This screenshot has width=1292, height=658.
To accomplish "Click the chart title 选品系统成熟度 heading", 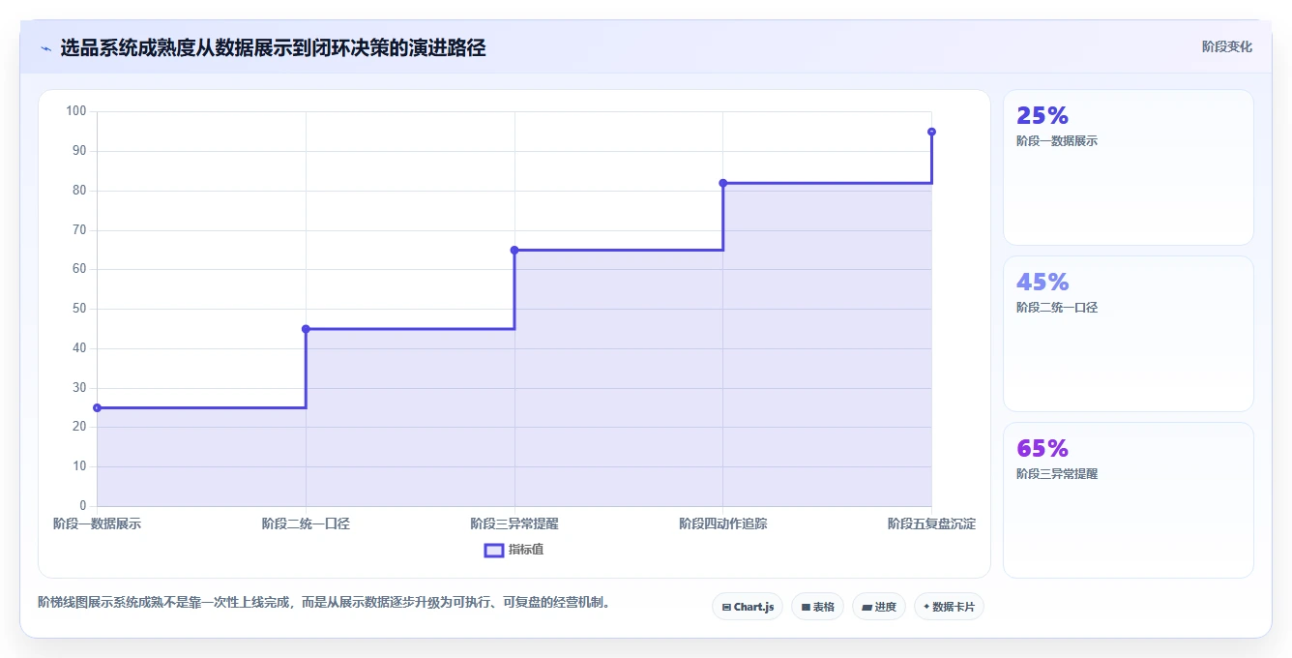I will click(273, 48).
